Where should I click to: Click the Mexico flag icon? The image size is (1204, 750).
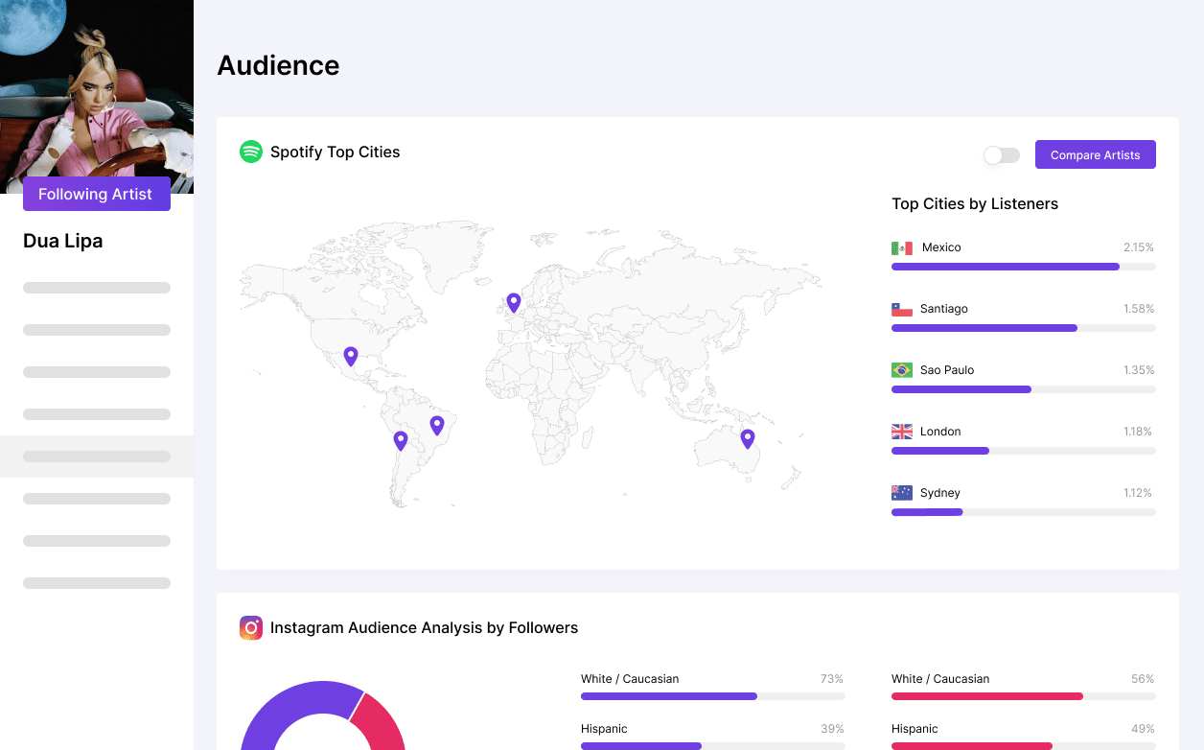pos(902,247)
